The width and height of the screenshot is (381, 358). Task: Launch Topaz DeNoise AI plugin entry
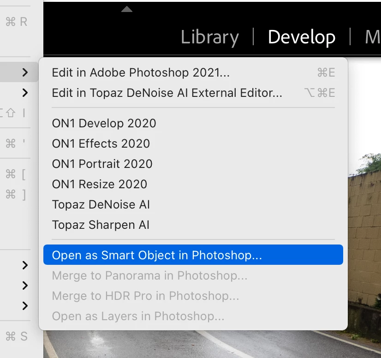tap(193, 204)
